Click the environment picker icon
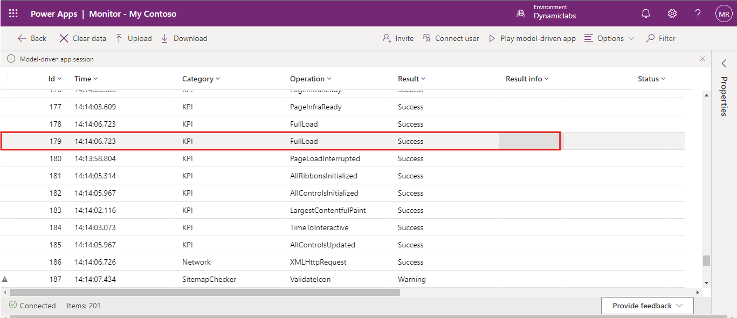 [x=521, y=13]
